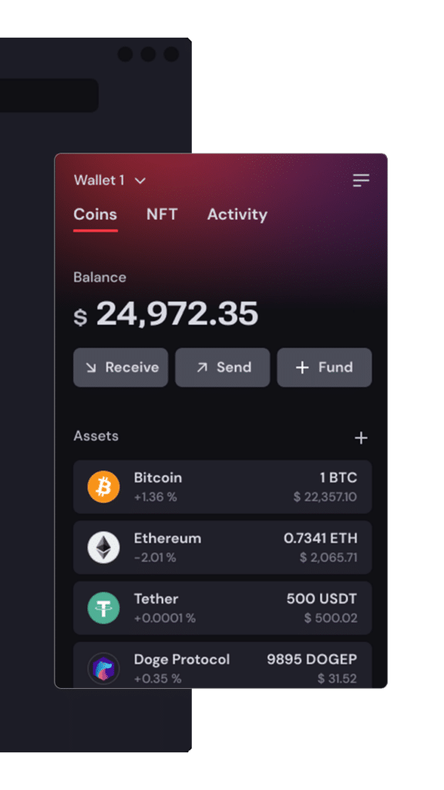The width and height of the screenshot is (444, 790).
Task: Select the Doge Protocol logo icon
Action: pos(104,668)
